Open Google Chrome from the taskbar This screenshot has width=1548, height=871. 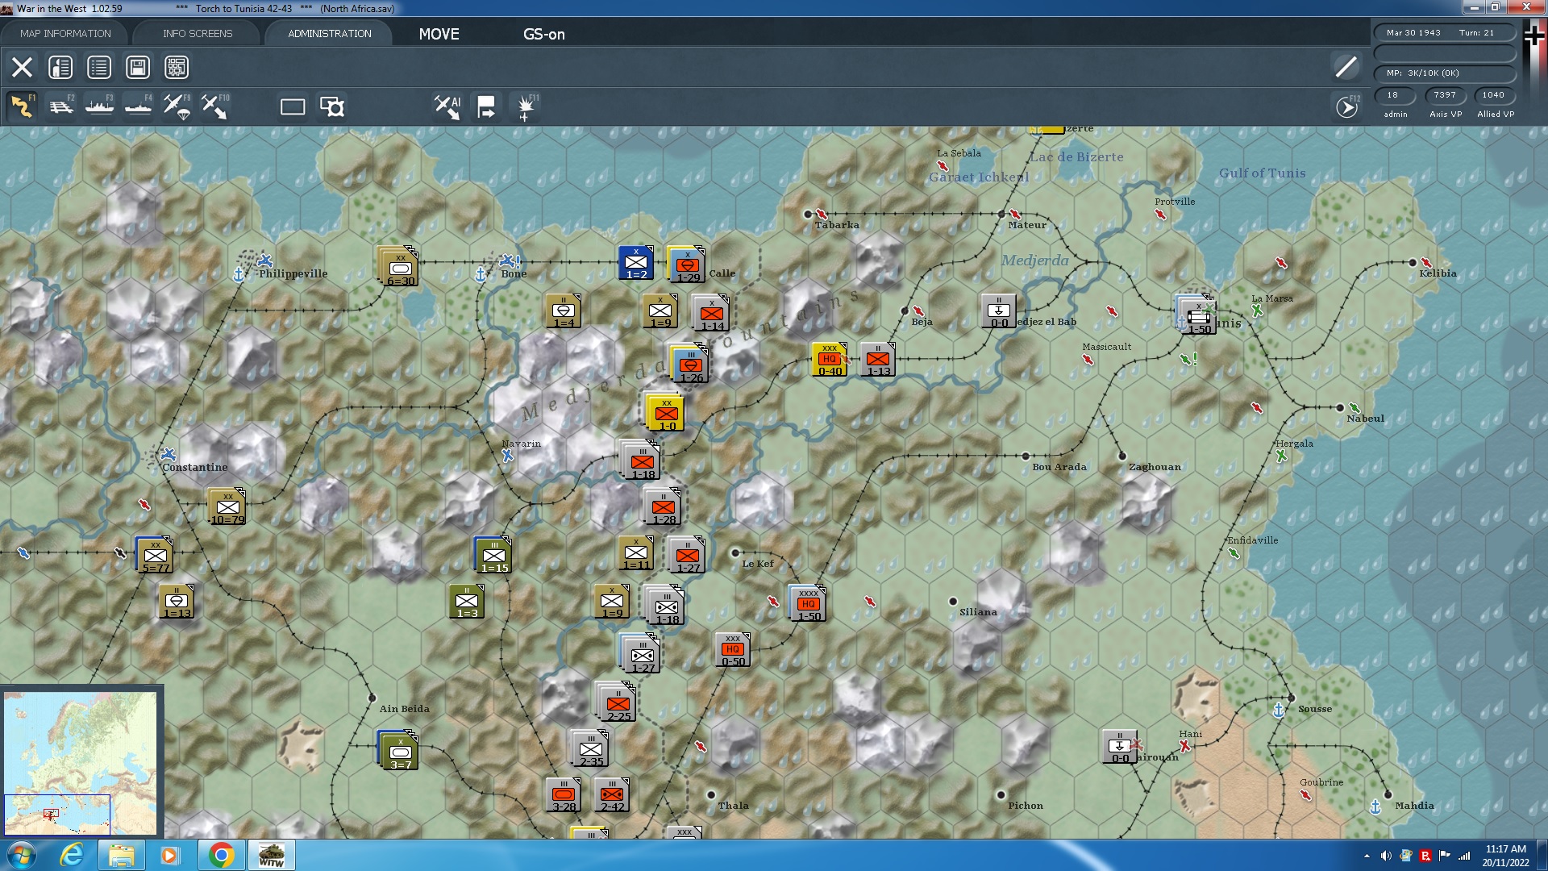coord(221,855)
